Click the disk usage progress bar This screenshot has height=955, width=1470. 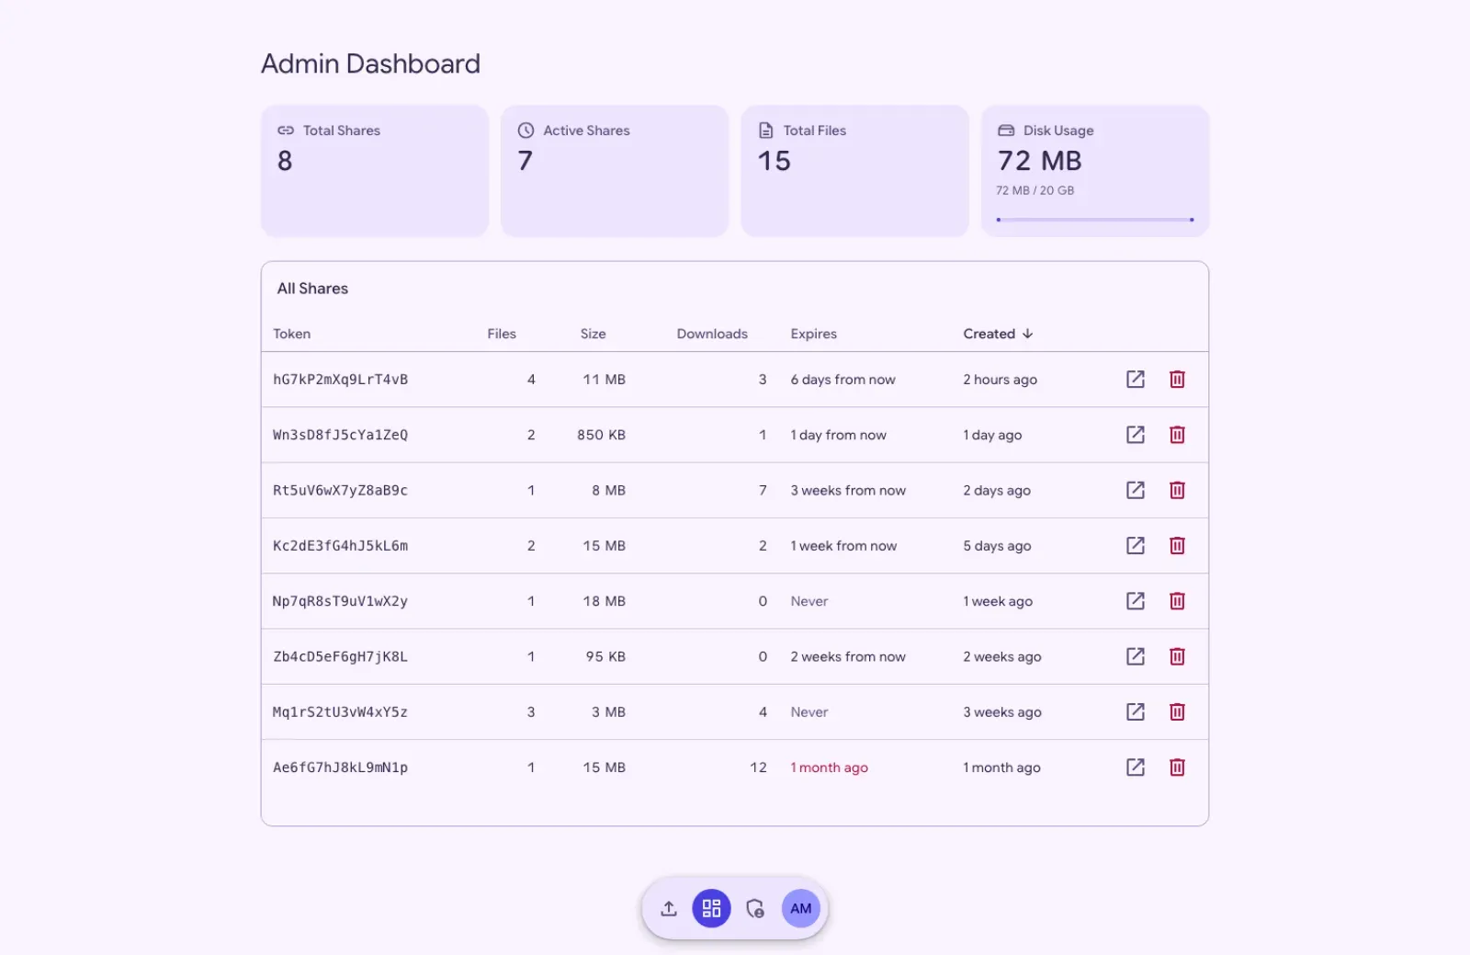click(1095, 220)
